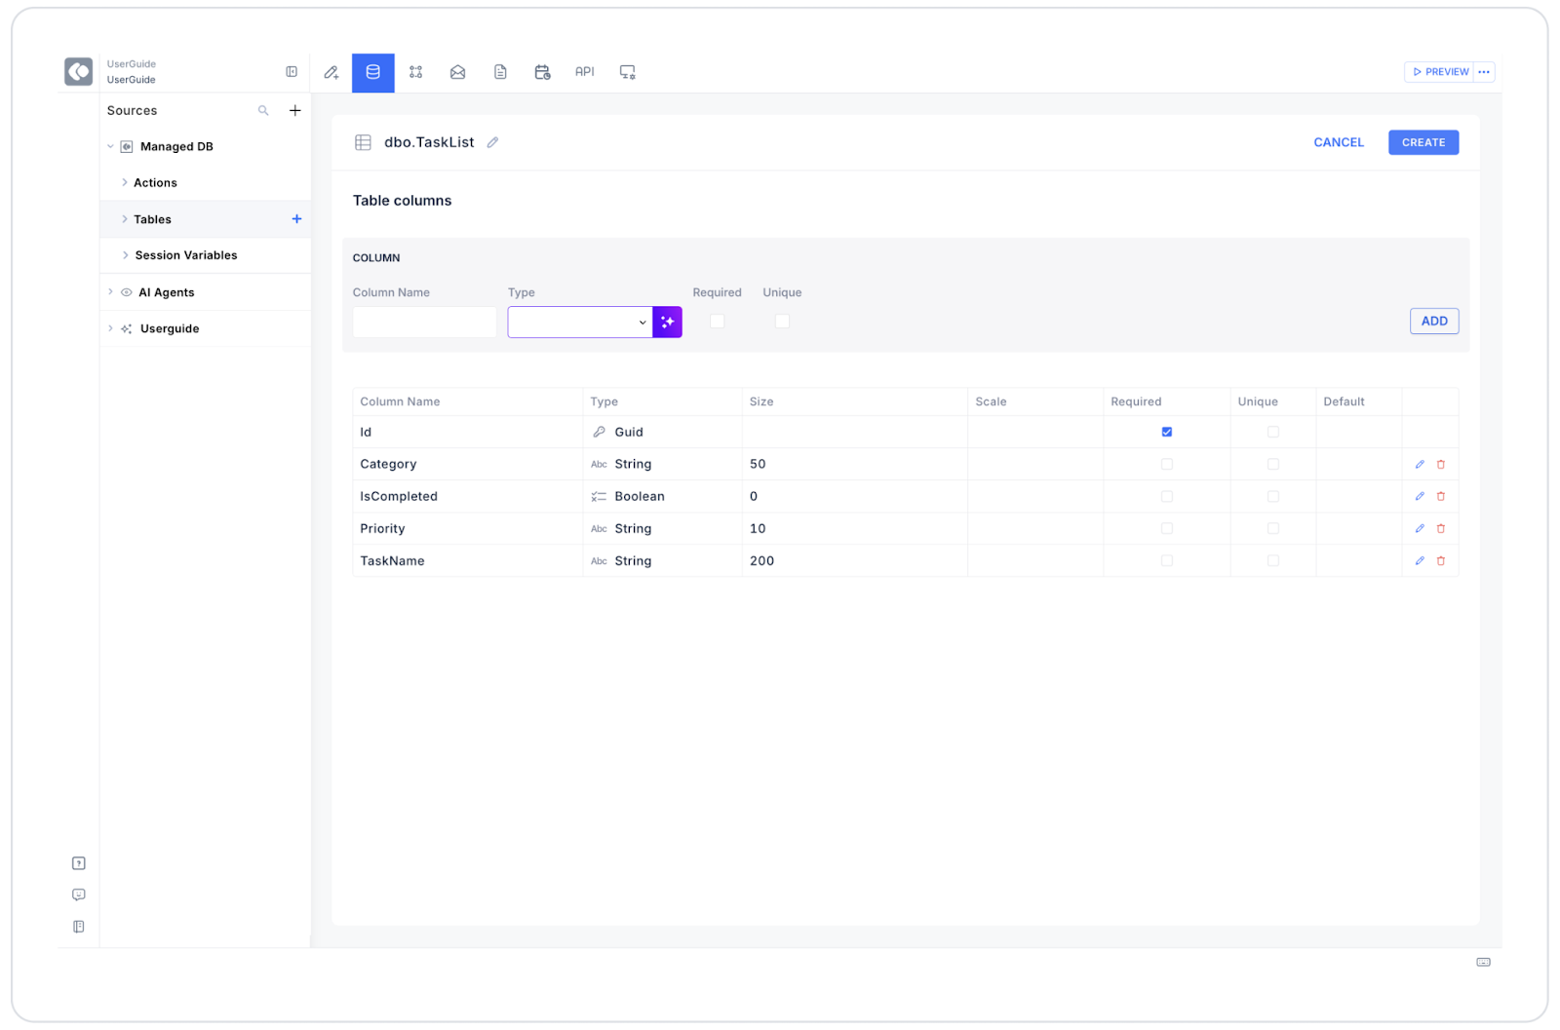1560x1030 pixels.
Task: Expand the Actions tree node
Action: [x=125, y=183]
